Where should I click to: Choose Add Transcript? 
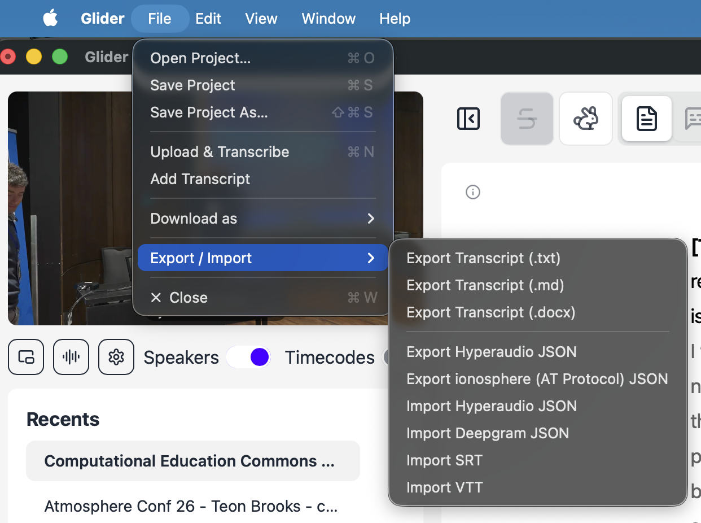pos(262,179)
